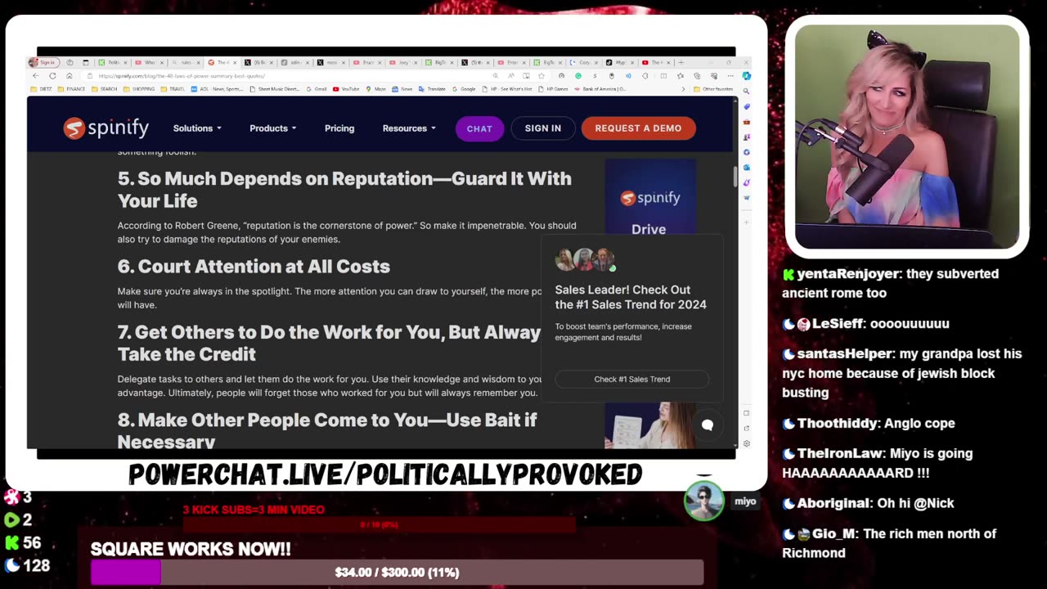Open the chat bubble widget icon
The image size is (1047, 589).
click(708, 425)
